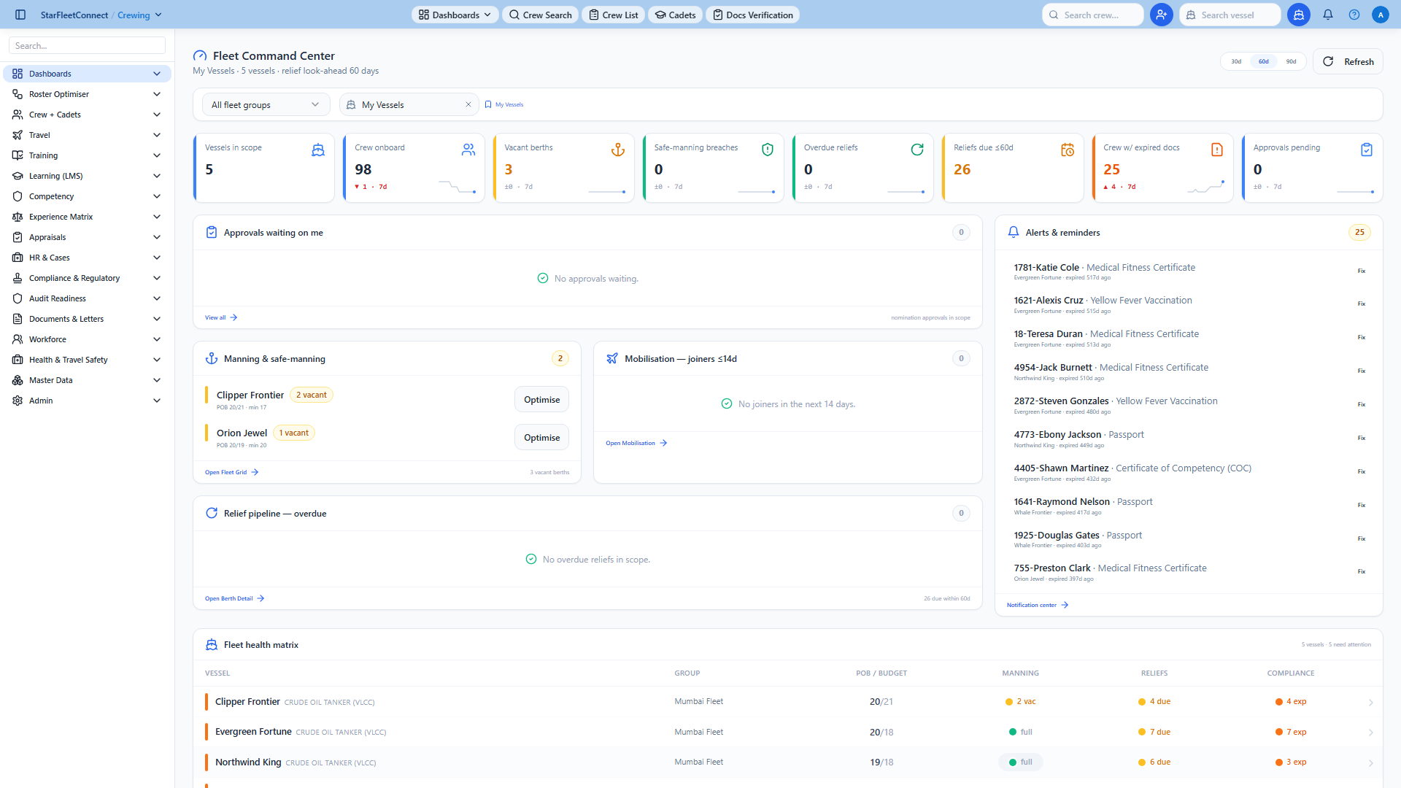The height and width of the screenshot is (788, 1401).
Task: Click the Fleet Command Center gauge icon
Action: [200, 55]
